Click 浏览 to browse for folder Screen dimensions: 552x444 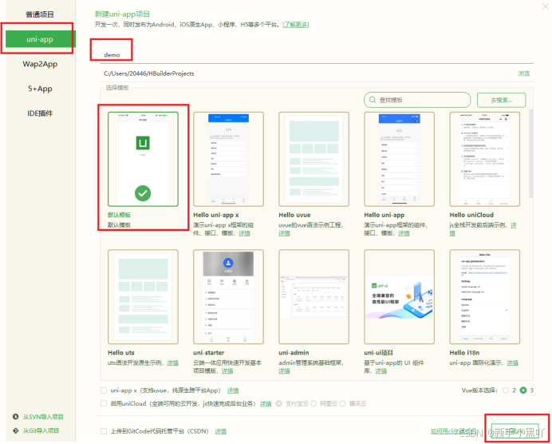tap(524, 73)
